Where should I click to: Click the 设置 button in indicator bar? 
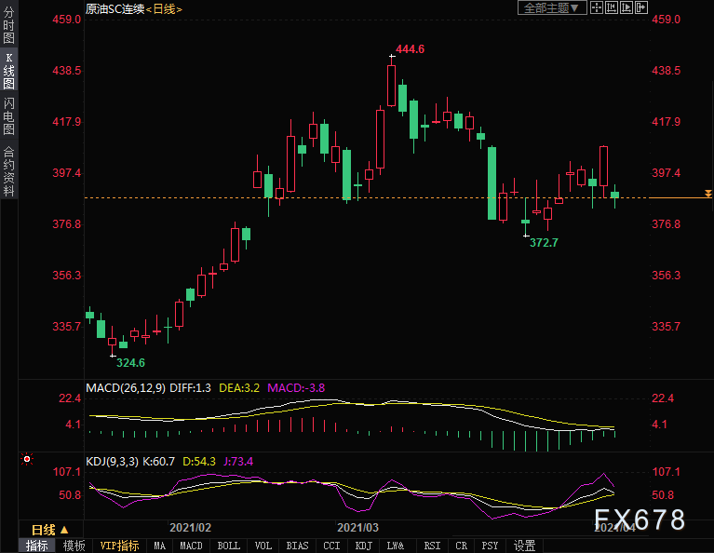click(525, 546)
